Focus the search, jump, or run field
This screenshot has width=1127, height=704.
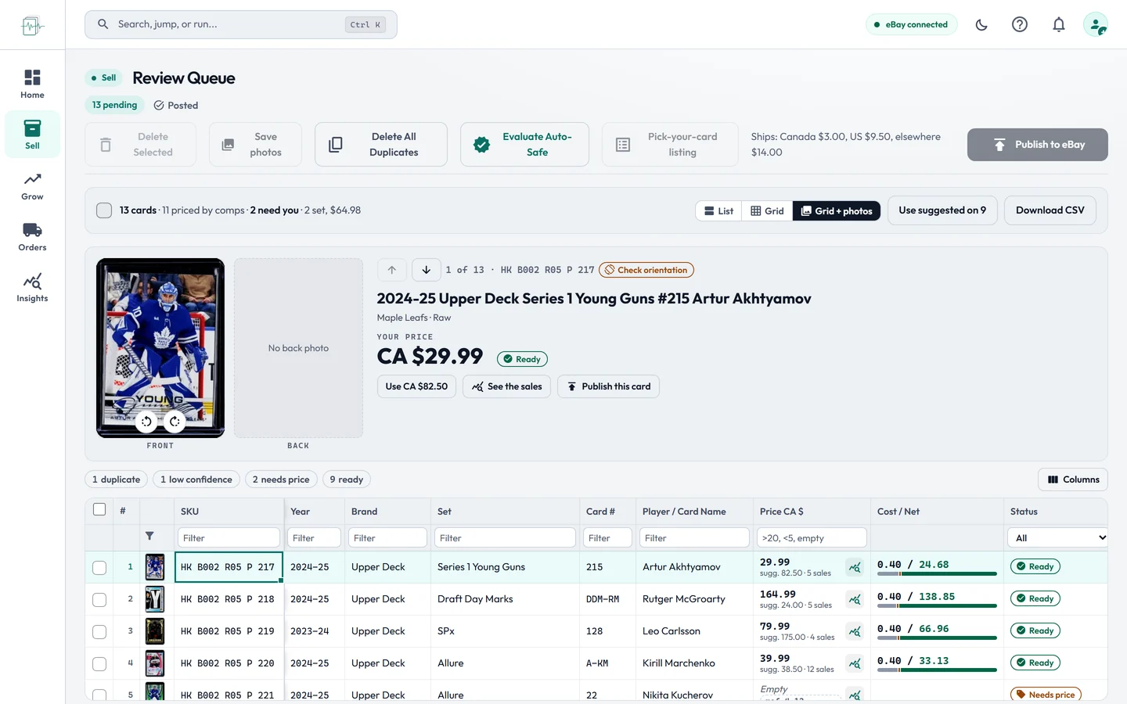241,24
